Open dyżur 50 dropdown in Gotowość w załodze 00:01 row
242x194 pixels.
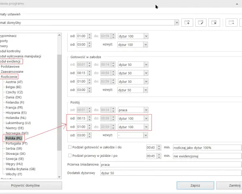tap(133, 65)
